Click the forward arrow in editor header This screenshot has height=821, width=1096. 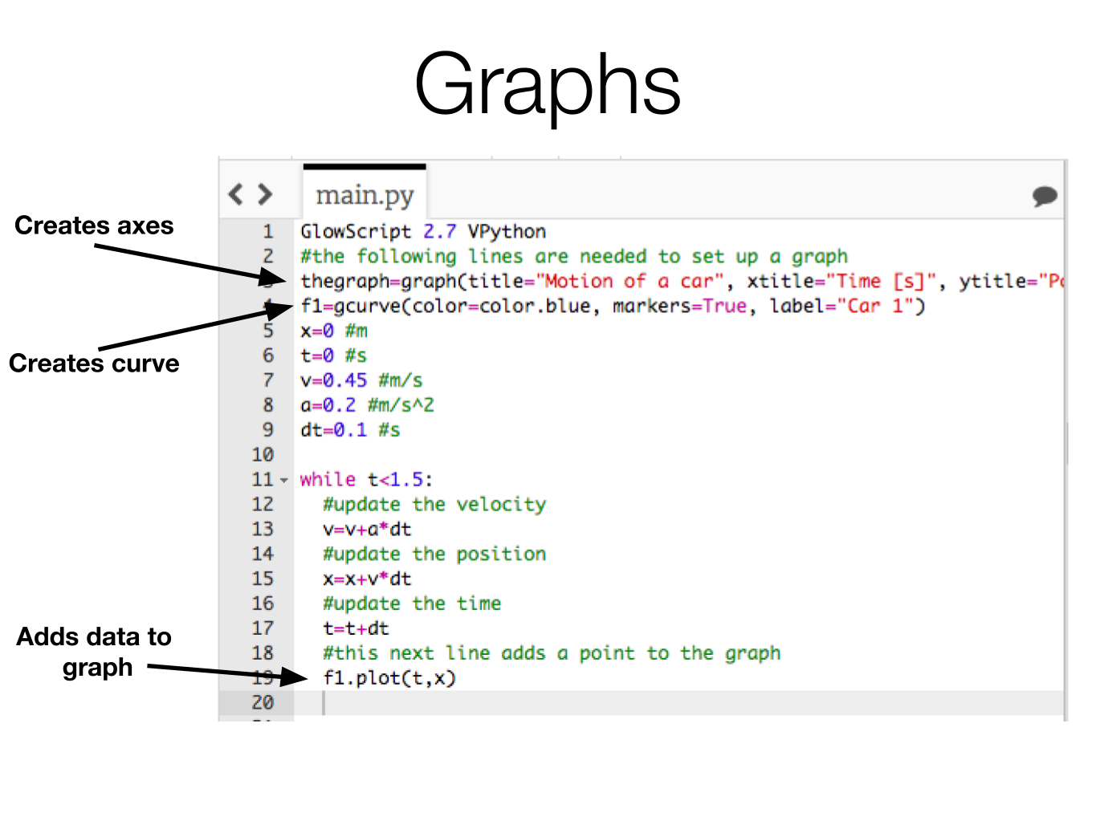pyautogui.click(x=265, y=194)
